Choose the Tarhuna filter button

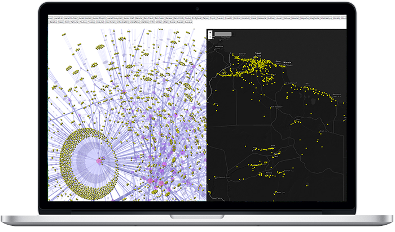(74, 22)
